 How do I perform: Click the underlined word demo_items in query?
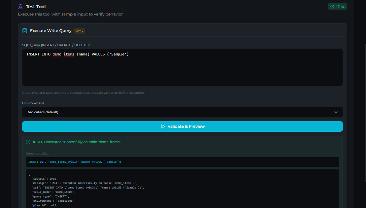coord(63,54)
